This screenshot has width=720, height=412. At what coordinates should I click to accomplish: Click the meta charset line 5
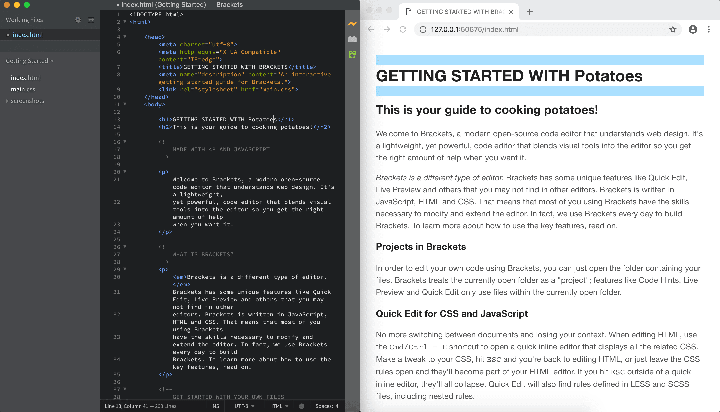pos(197,44)
